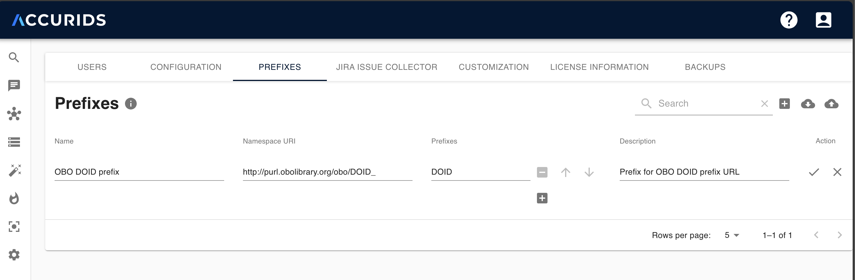Open the help question mark icon
Viewport: 855px width, 280px height.
(789, 20)
